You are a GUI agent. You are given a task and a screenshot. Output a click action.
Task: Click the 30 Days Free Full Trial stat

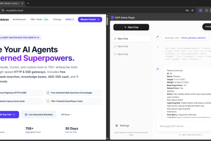[72, 130]
